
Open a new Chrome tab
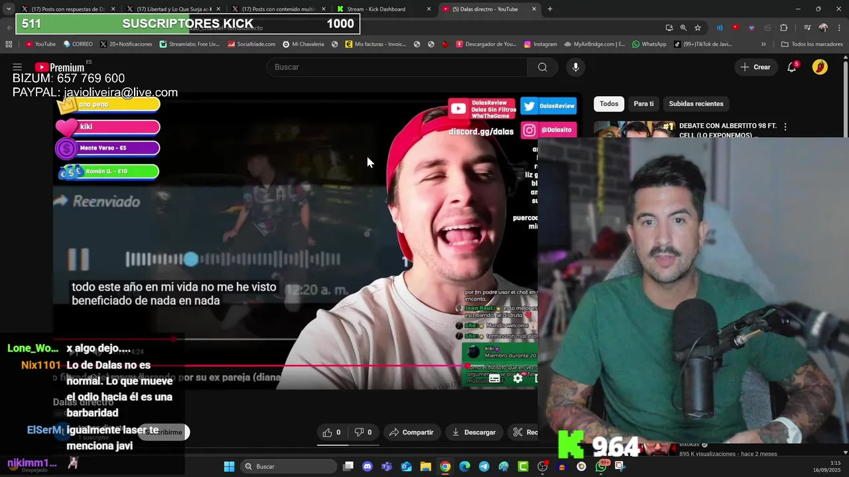click(x=550, y=9)
